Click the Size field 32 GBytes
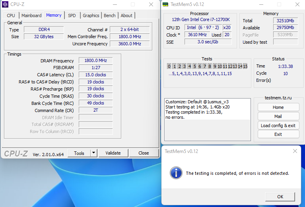The width and height of the screenshot is (305, 207). pyautogui.click(x=44, y=37)
